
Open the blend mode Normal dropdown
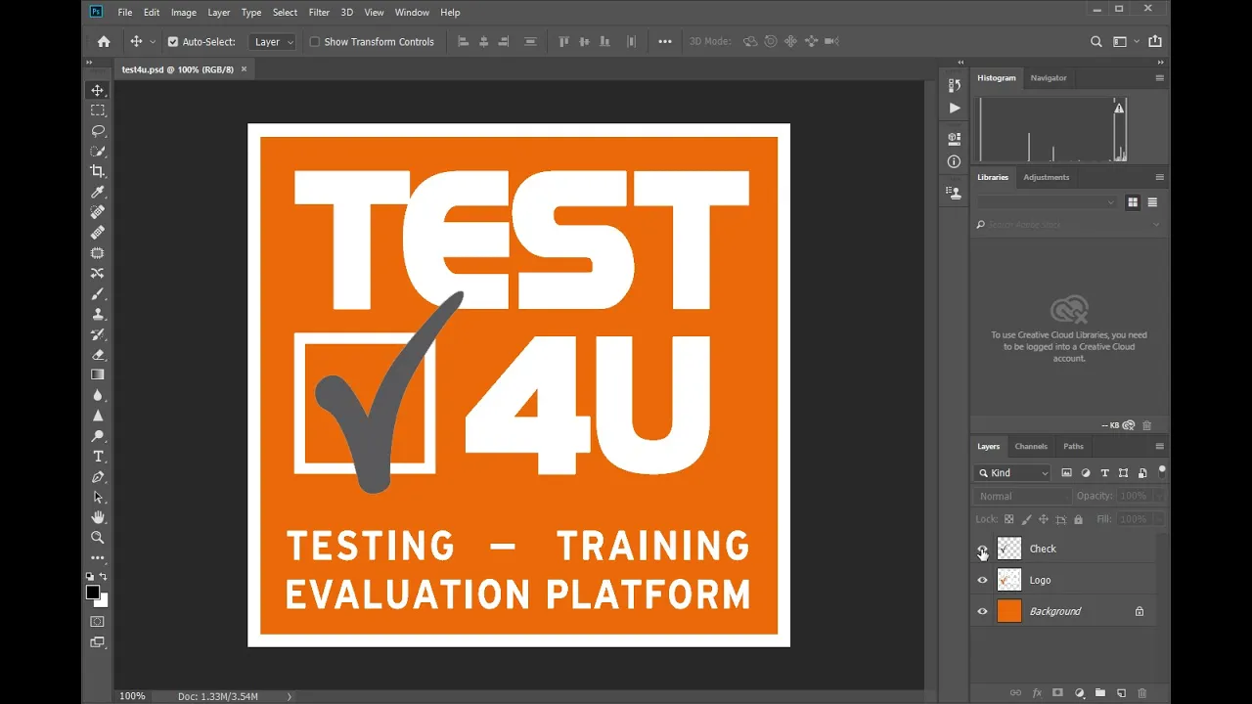(1022, 496)
